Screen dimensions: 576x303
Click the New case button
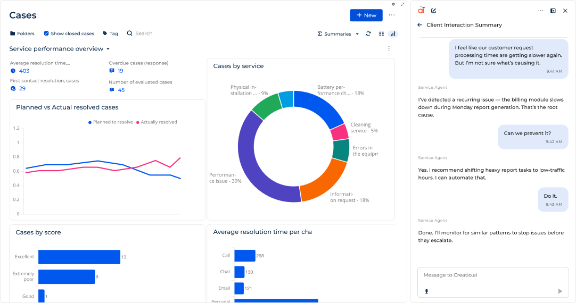pos(366,15)
